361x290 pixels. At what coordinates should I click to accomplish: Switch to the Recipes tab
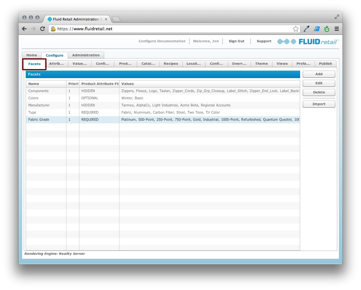click(x=171, y=63)
